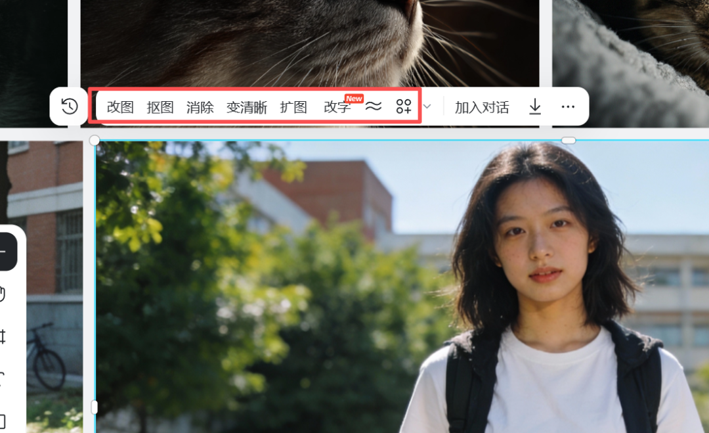Expand the chevron next to the toolbar icons
The height and width of the screenshot is (433, 709).
pos(426,106)
